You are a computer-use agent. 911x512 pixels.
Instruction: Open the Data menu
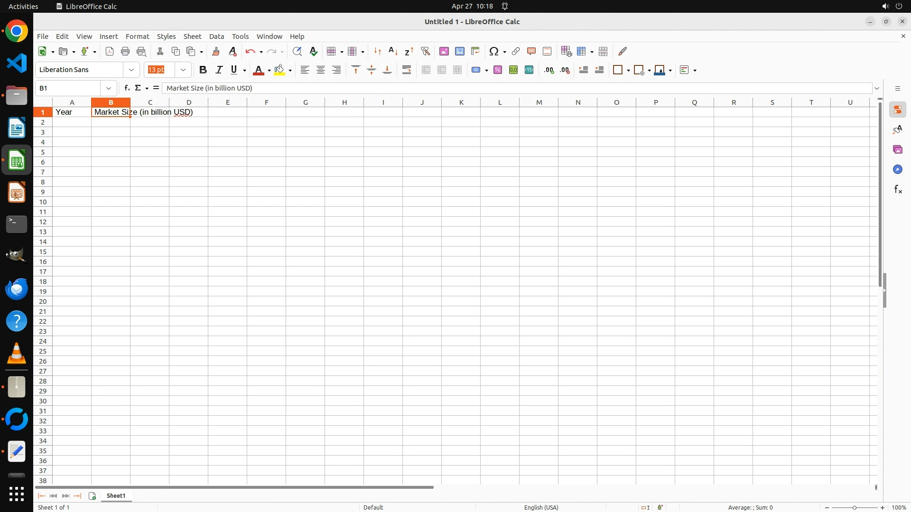click(216, 37)
